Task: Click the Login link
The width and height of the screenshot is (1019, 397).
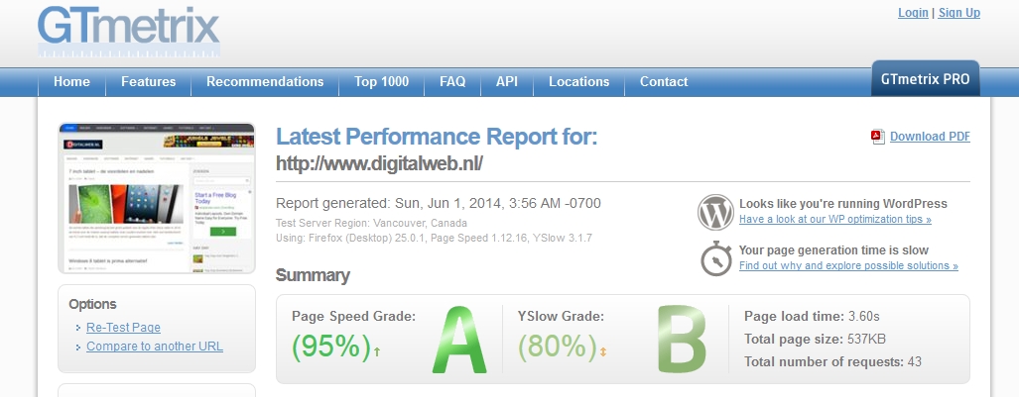Action: click(x=913, y=13)
